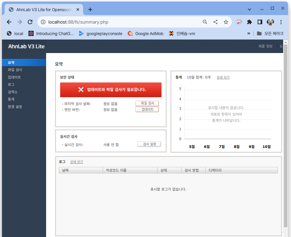Viewport: 291px width, 237px height.
Task: Click the scrollbar up arrow
Action: click(x=285, y=42)
